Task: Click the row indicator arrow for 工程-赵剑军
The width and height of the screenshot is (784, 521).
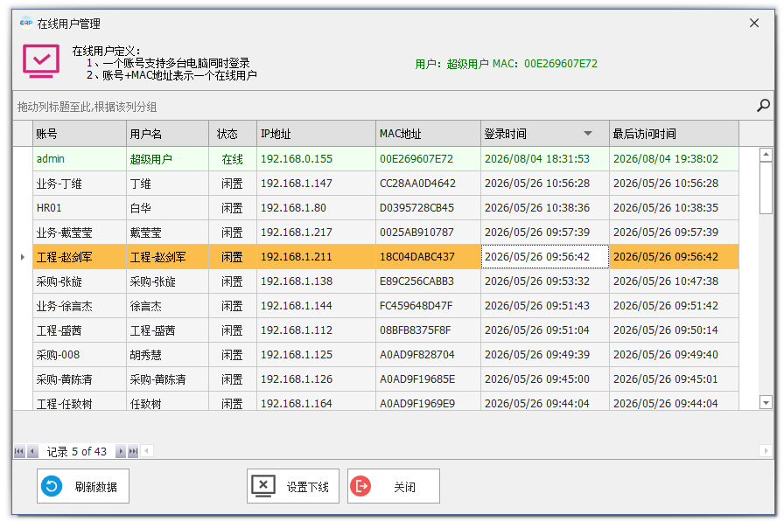Action: pyautogui.click(x=23, y=257)
